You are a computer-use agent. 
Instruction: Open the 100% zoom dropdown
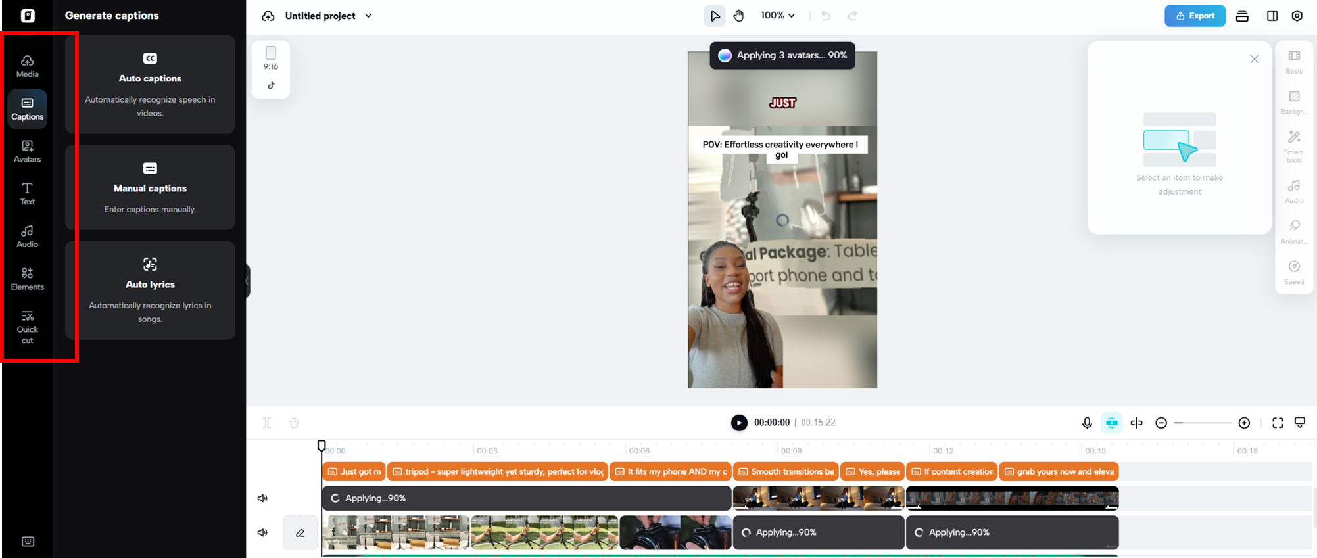pos(778,16)
